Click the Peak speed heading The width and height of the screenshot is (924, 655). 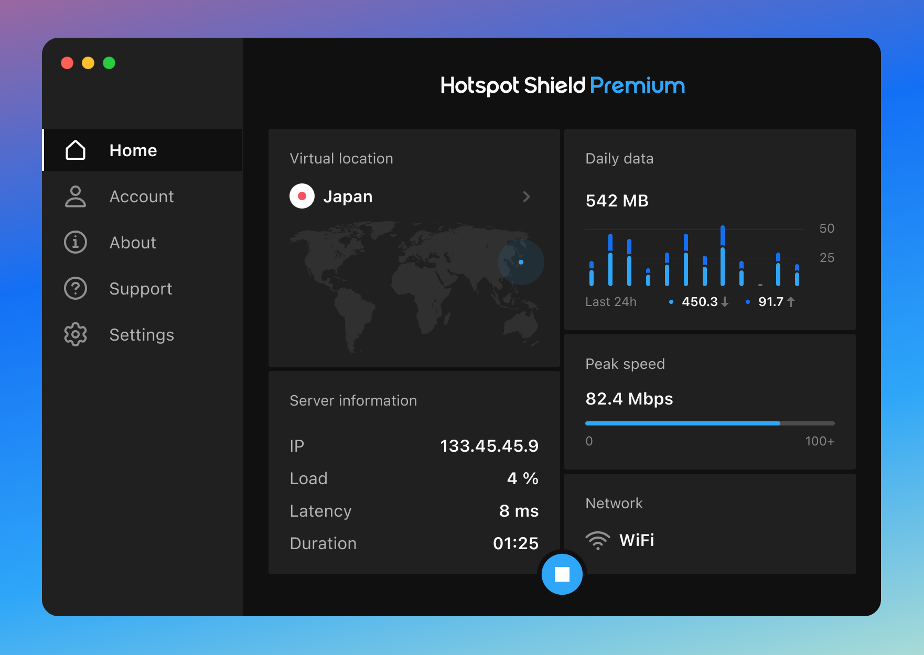pyautogui.click(x=625, y=364)
